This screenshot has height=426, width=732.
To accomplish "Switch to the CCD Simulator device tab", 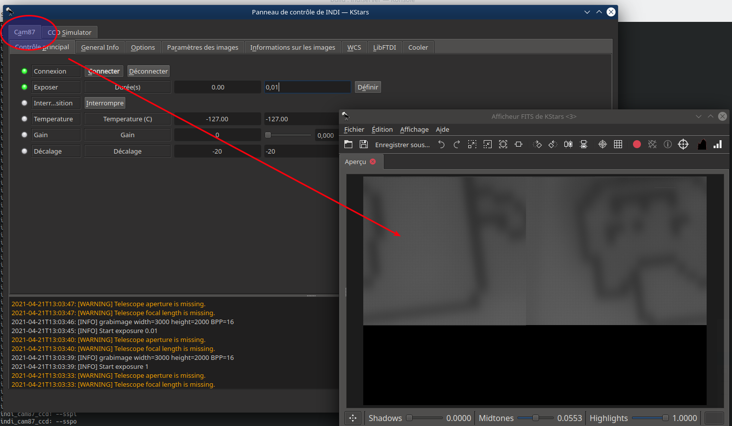I will pyautogui.click(x=70, y=32).
